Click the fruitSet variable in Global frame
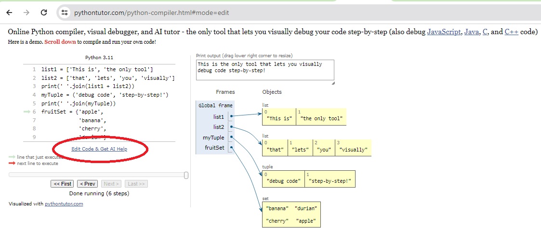Image resolution: width=541 pixels, height=228 pixels. pyautogui.click(x=215, y=148)
